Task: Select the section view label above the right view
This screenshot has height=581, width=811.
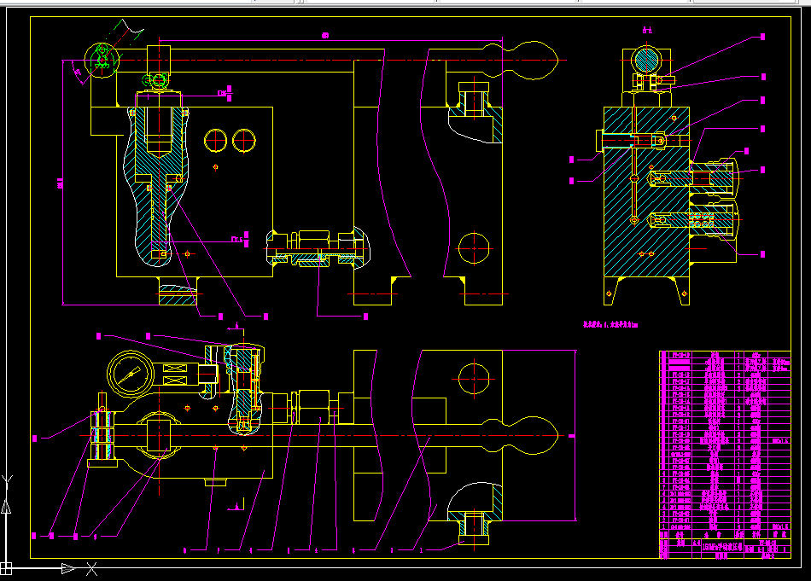Action: tap(647, 31)
